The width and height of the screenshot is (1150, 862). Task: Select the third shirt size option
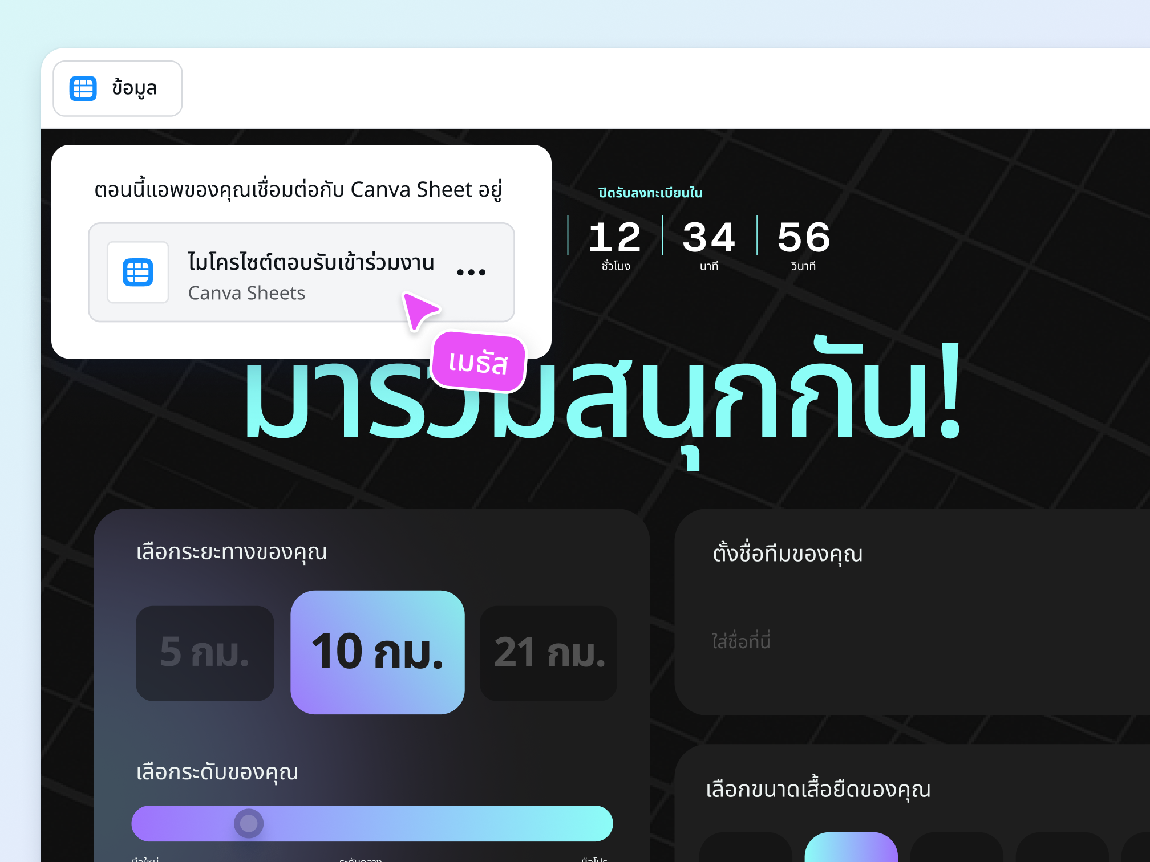tap(957, 852)
